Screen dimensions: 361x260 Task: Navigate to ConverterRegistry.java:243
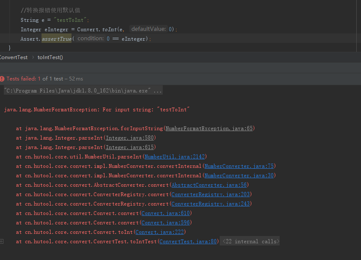point(210,204)
